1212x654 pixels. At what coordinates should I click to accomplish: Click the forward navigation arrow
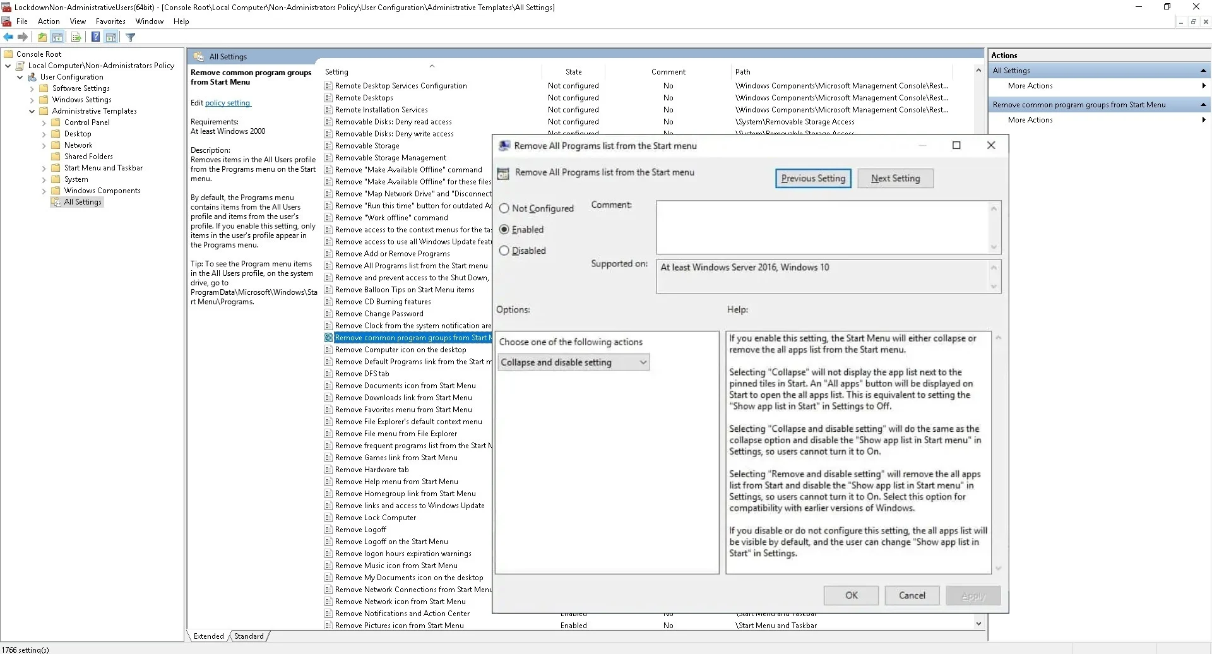point(23,37)
